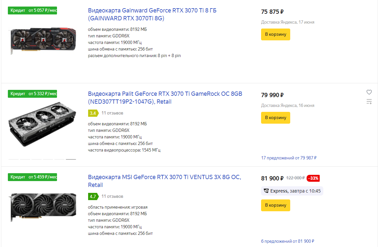This screenshot has width=378, height=247.
Task: Add Palit GameRock to favorites with heart icon
Action: coord(369,92)
